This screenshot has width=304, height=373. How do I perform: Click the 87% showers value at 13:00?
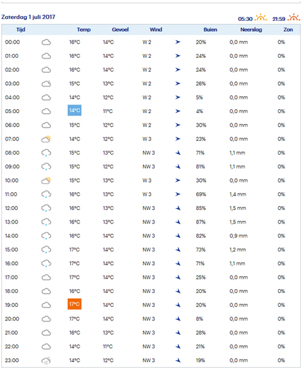(x=201, y=222)
